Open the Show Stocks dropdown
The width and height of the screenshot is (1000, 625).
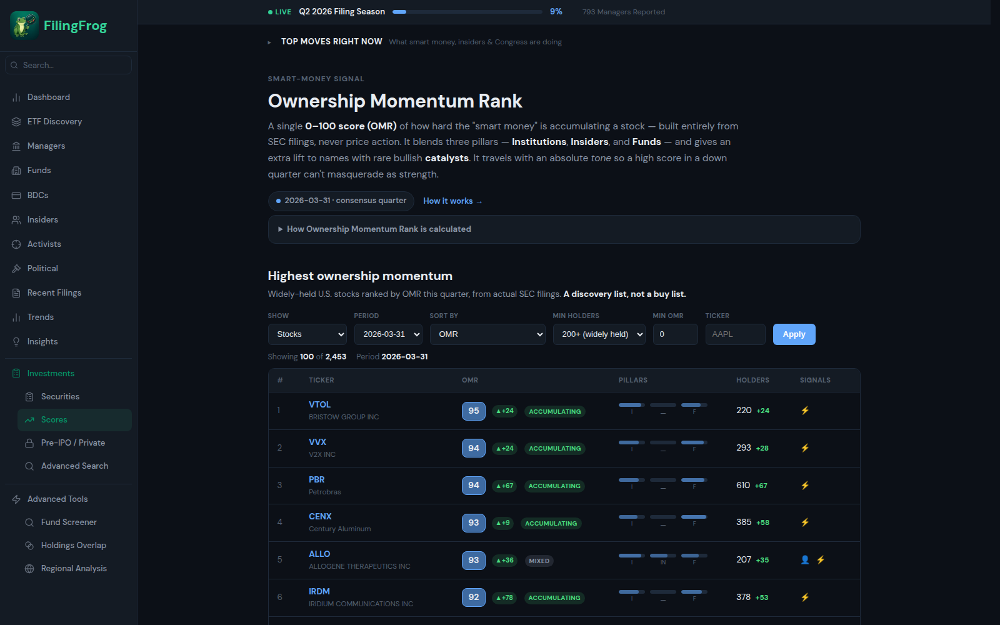click(307, 334)
